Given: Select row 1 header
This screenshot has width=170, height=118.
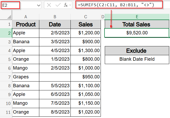Looking at the screenshot, I should 6,24.
